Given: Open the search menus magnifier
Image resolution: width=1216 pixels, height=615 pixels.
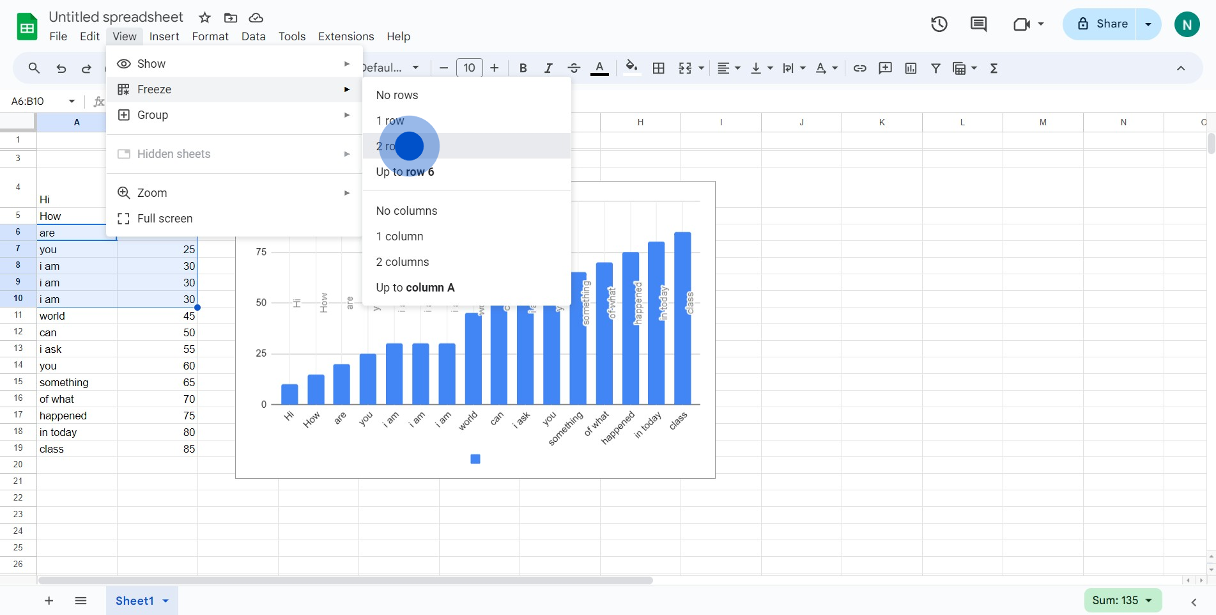Looking at the screenshot, I should pyautogui.click(x=34, y=68).
